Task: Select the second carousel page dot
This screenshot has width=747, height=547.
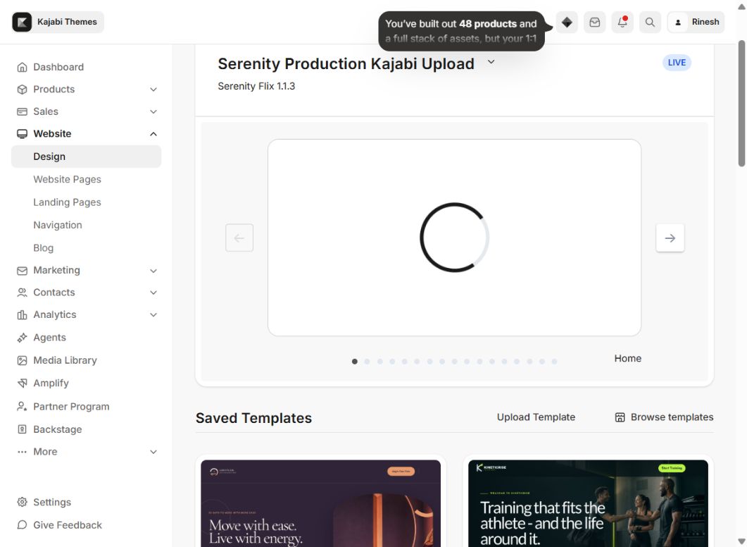Action: pos(367,362)
